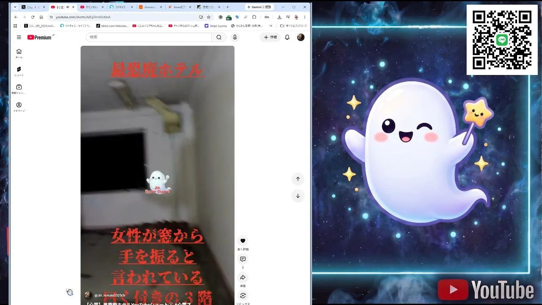The image size is (542, 305).
Task: Click the Remix button on the Short
Action: pyautogui.click(x=243, y=296)
